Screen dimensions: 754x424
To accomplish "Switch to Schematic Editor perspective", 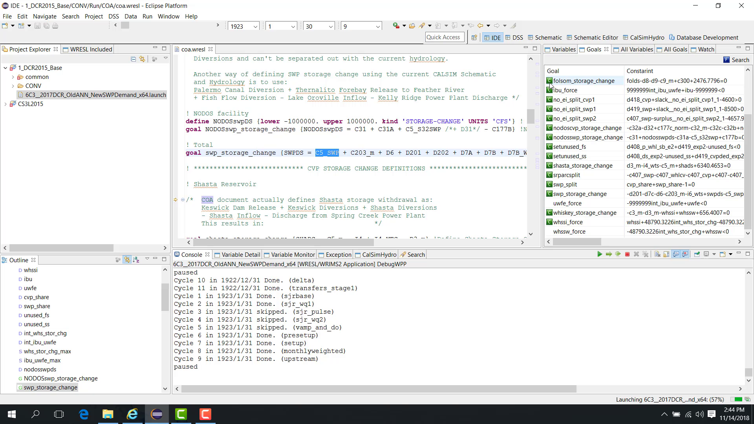I will (592, 38).
